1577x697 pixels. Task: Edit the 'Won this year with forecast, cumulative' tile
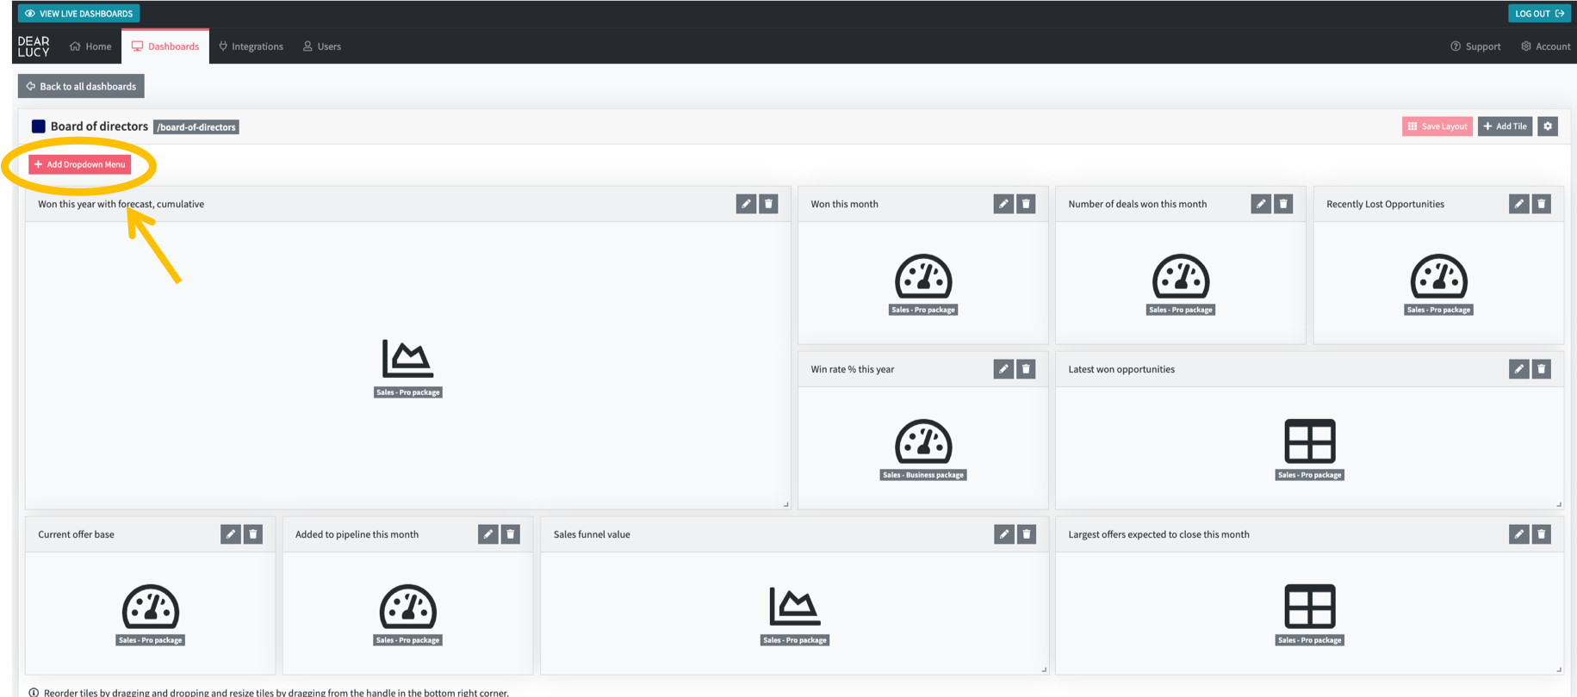click(x=746, y=204)
